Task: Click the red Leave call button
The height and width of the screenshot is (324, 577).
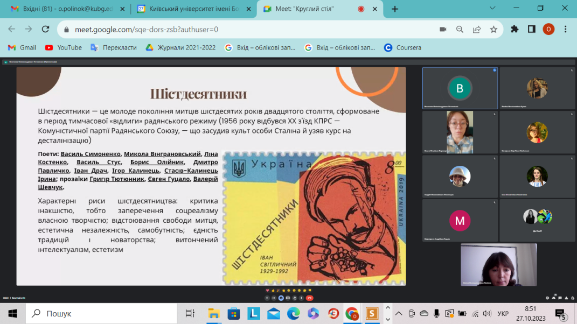Action: point(310,298)
